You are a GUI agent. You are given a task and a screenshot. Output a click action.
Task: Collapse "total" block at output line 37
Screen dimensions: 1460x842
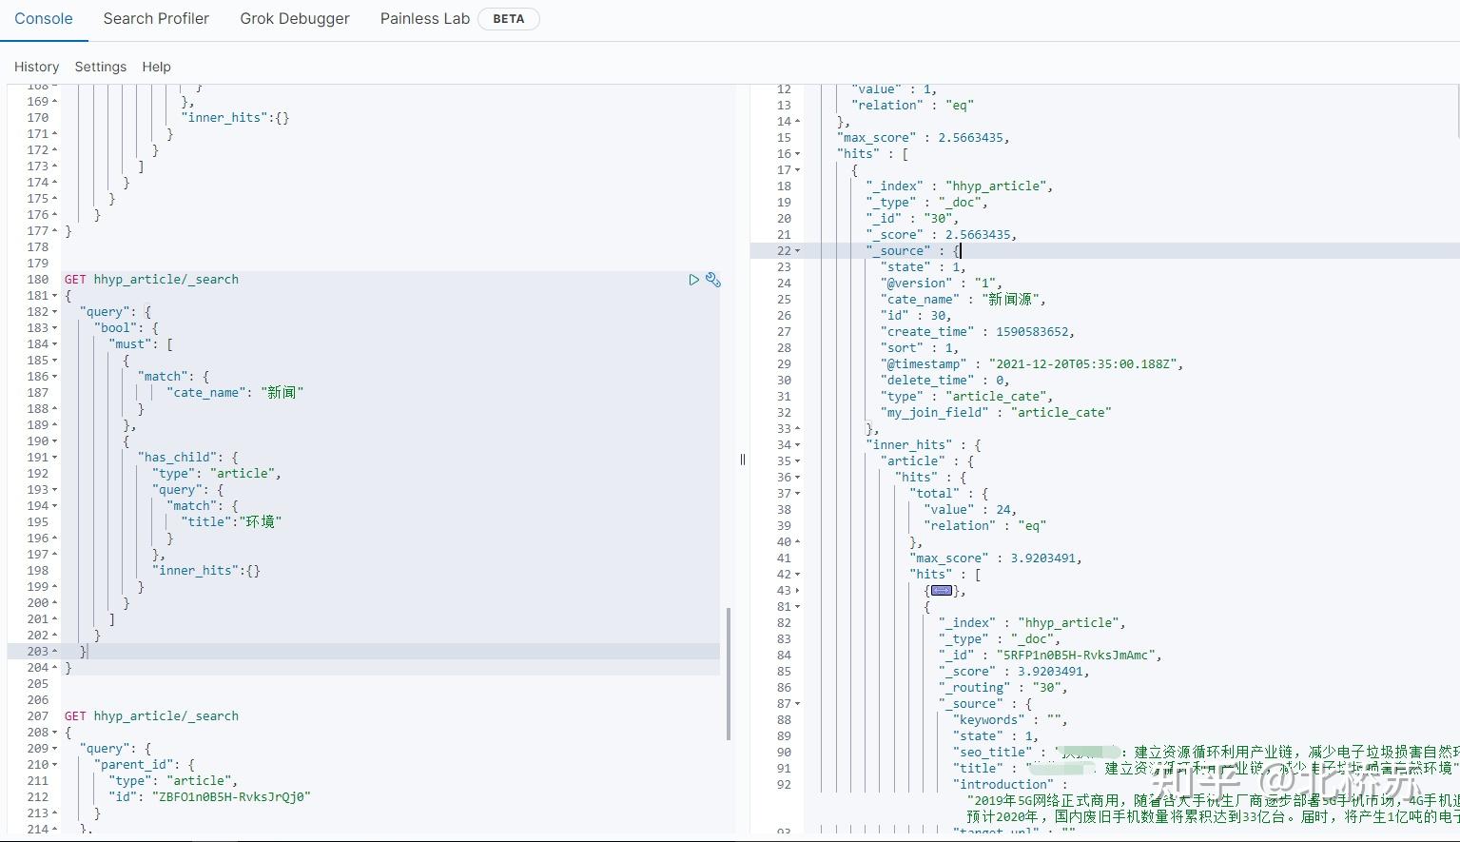(797, 494)
